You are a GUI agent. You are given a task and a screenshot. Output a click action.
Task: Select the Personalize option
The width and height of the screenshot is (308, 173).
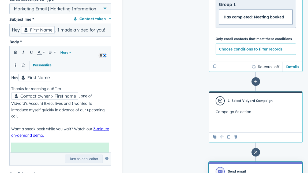pyautogui.click(x=42, y=65)
